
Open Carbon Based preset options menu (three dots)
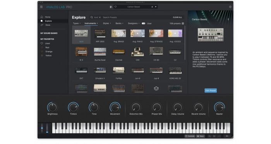coord(228,19)
